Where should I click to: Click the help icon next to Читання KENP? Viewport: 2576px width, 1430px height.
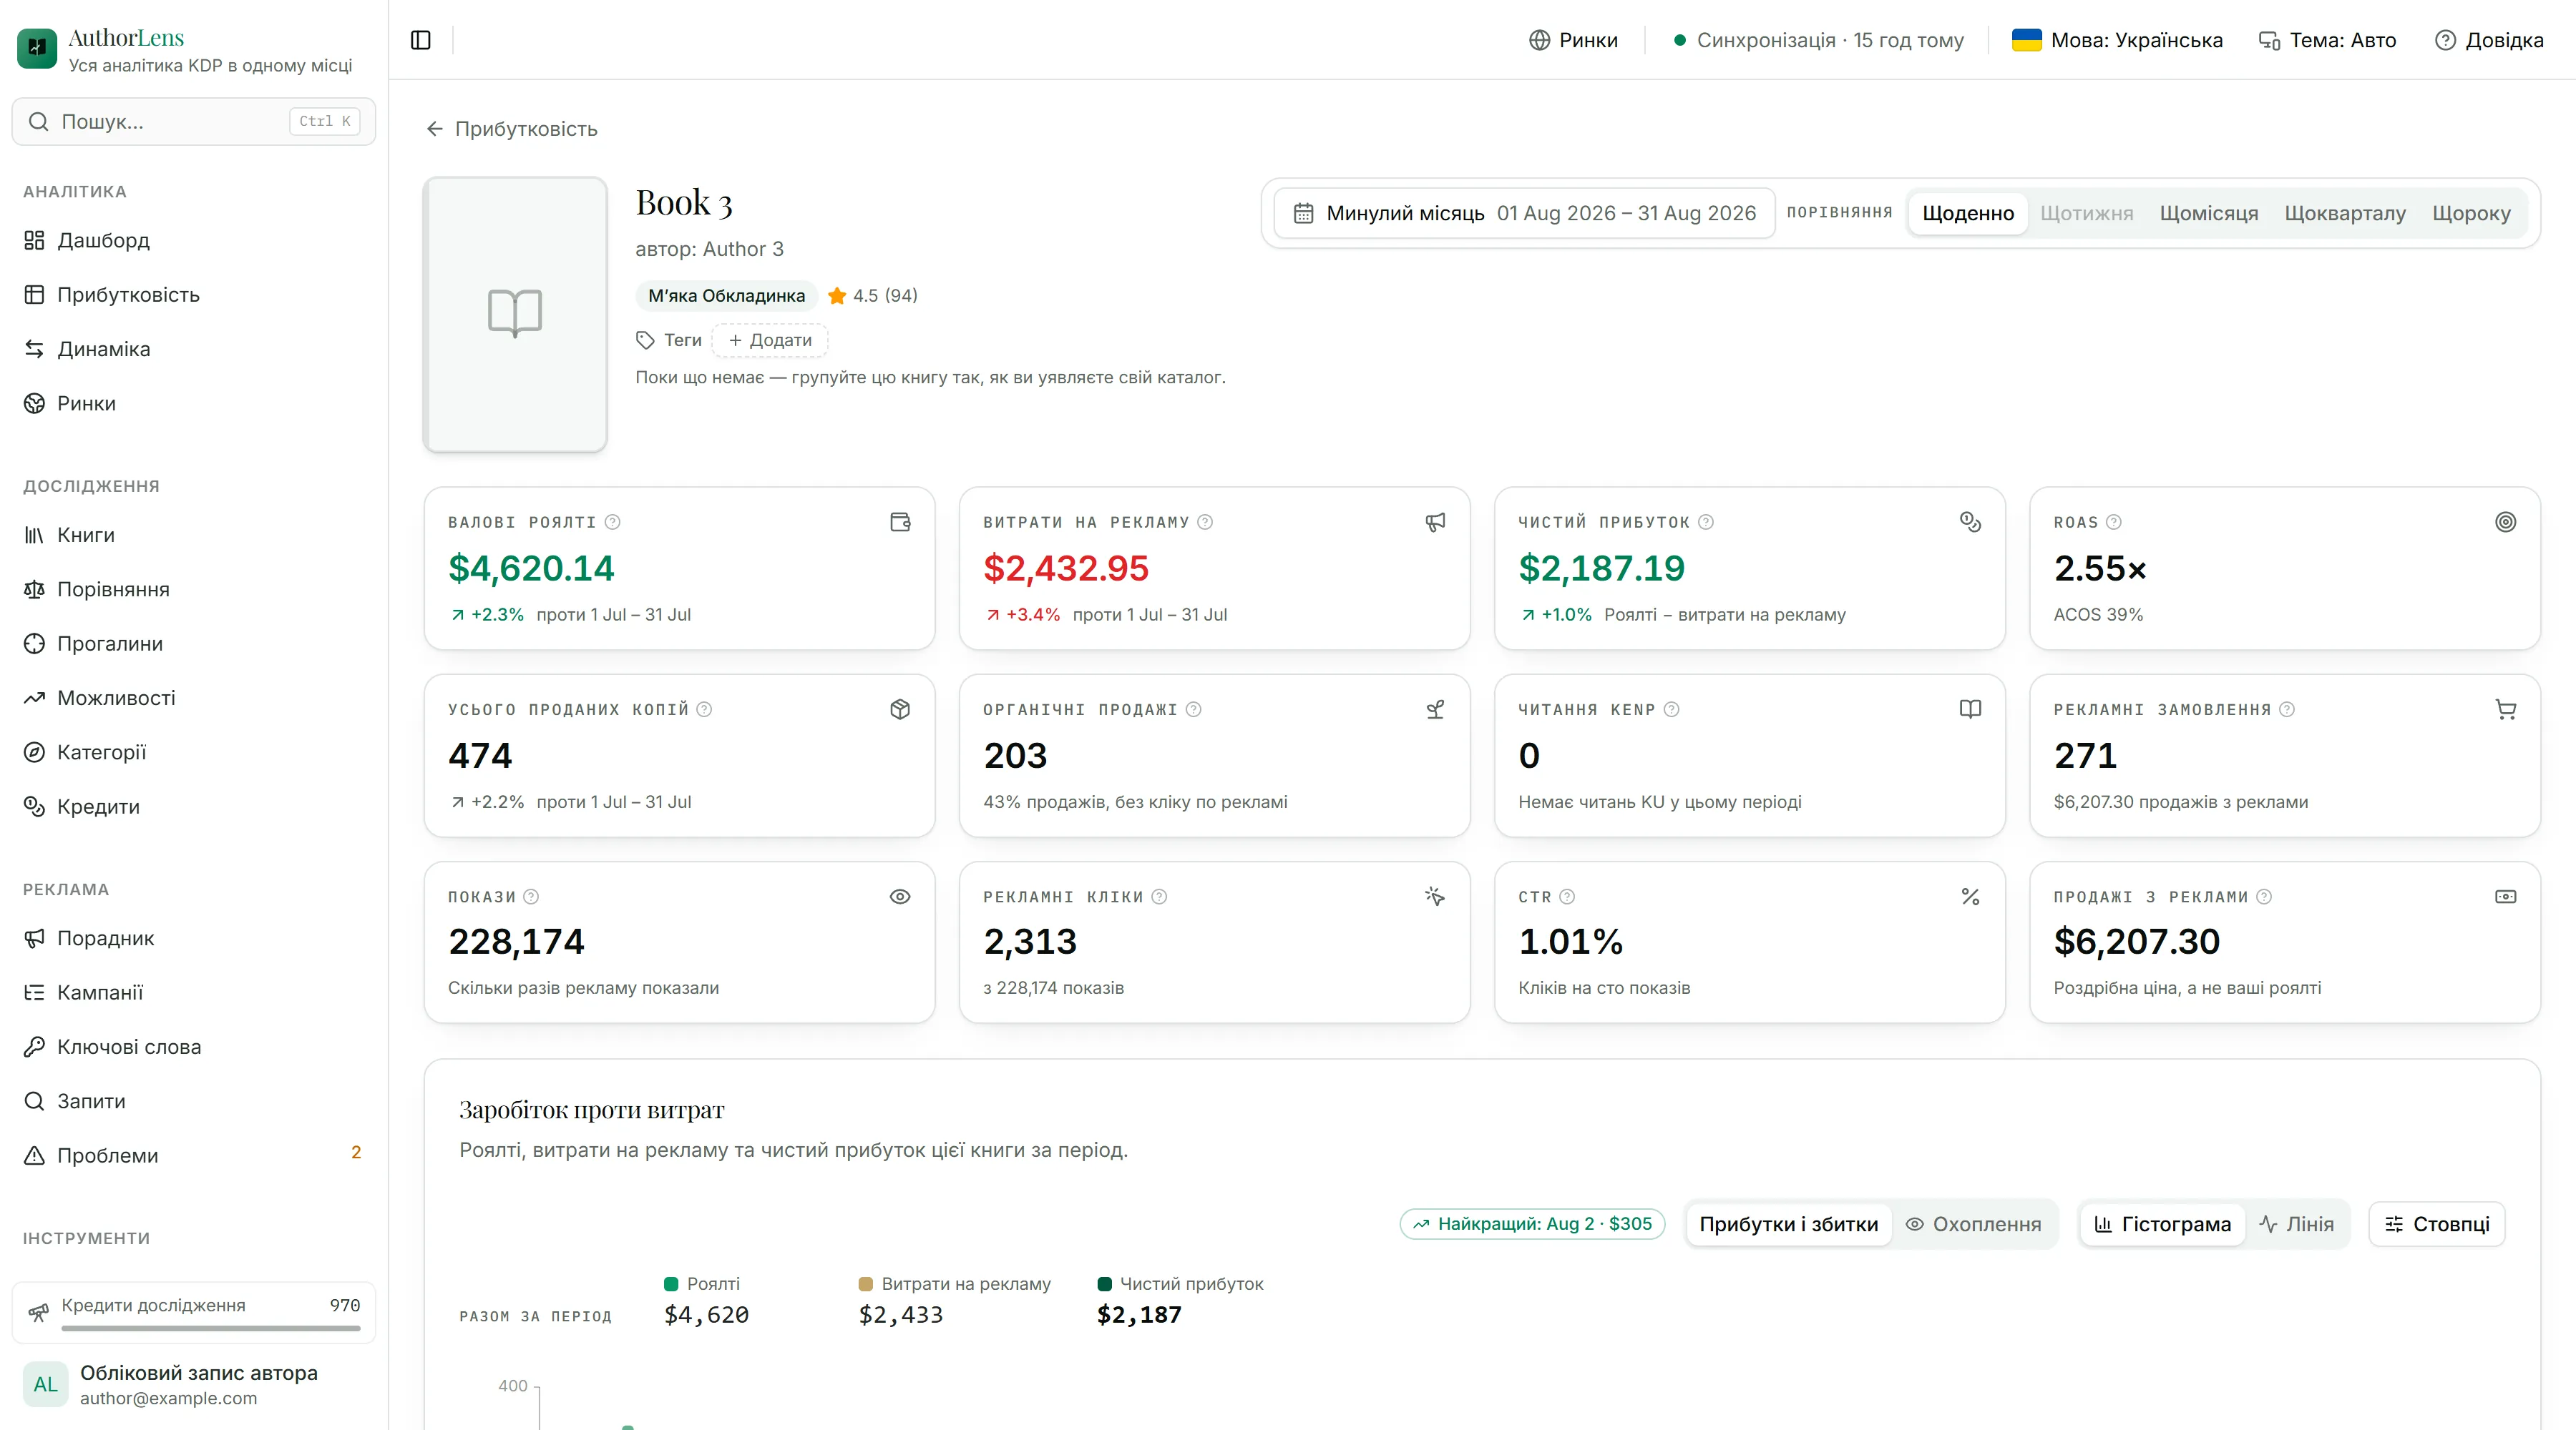1671,709
